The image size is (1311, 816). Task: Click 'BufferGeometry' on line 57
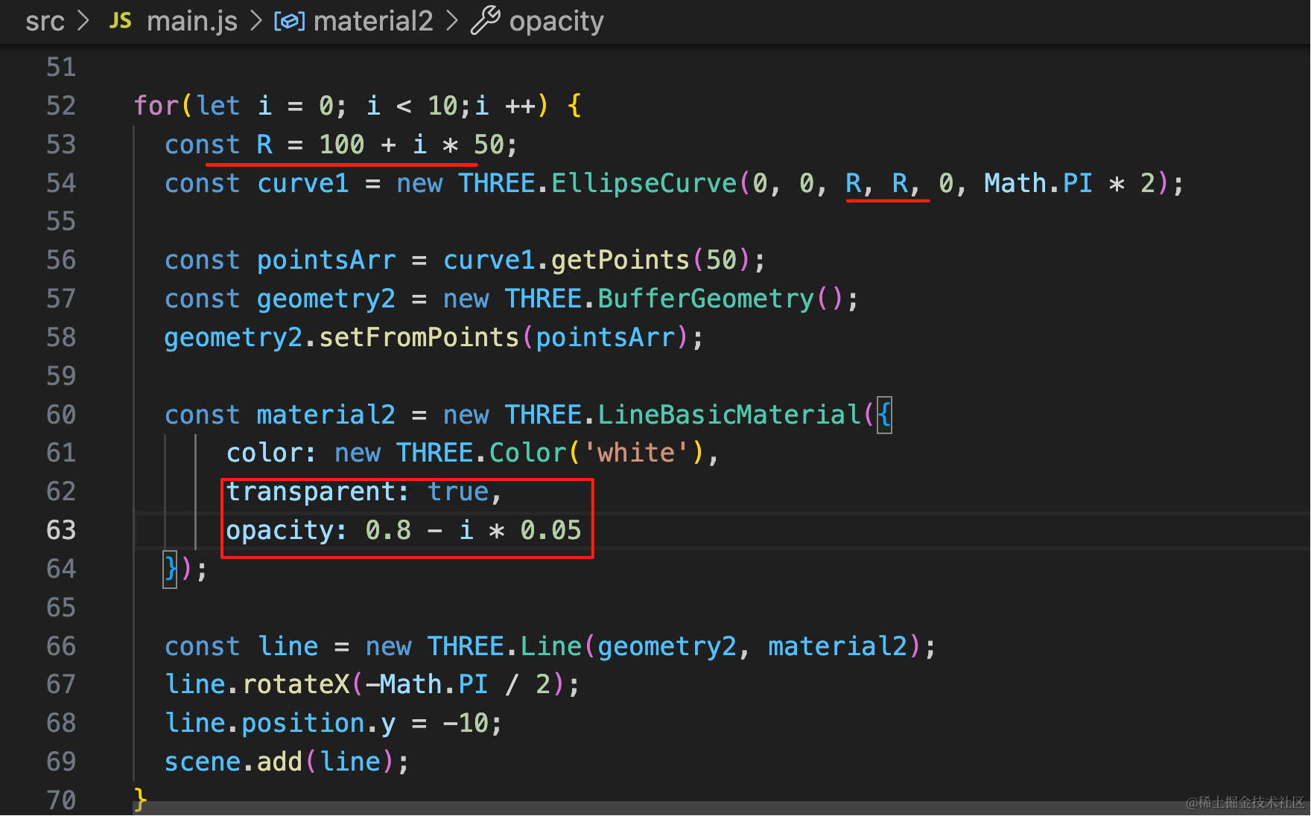[x=705, y=299]
